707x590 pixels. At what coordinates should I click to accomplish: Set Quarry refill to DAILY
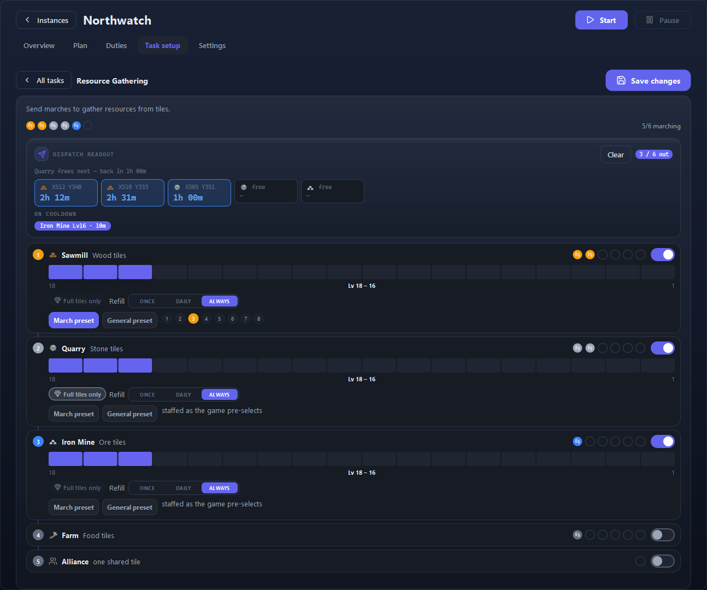point(184,394)
